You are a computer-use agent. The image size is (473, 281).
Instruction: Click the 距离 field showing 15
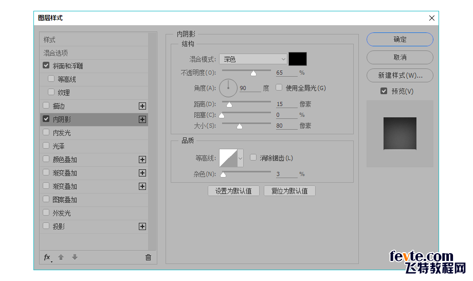point(286,104)
